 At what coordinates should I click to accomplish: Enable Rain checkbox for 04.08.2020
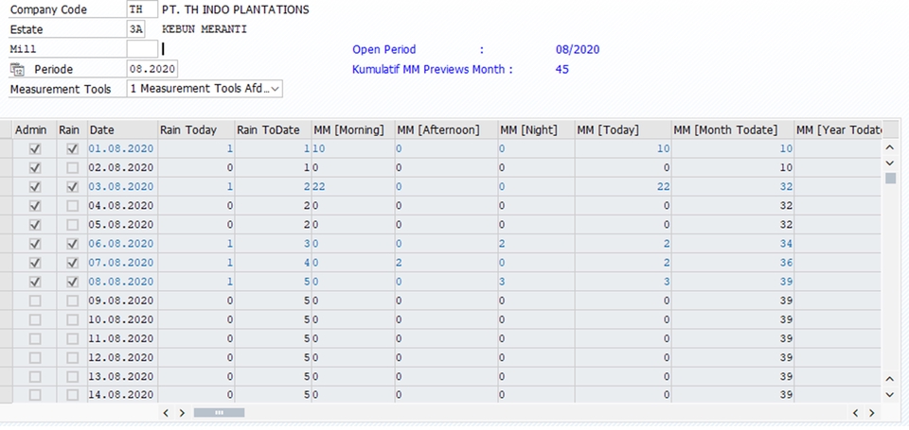click(73, 205)
